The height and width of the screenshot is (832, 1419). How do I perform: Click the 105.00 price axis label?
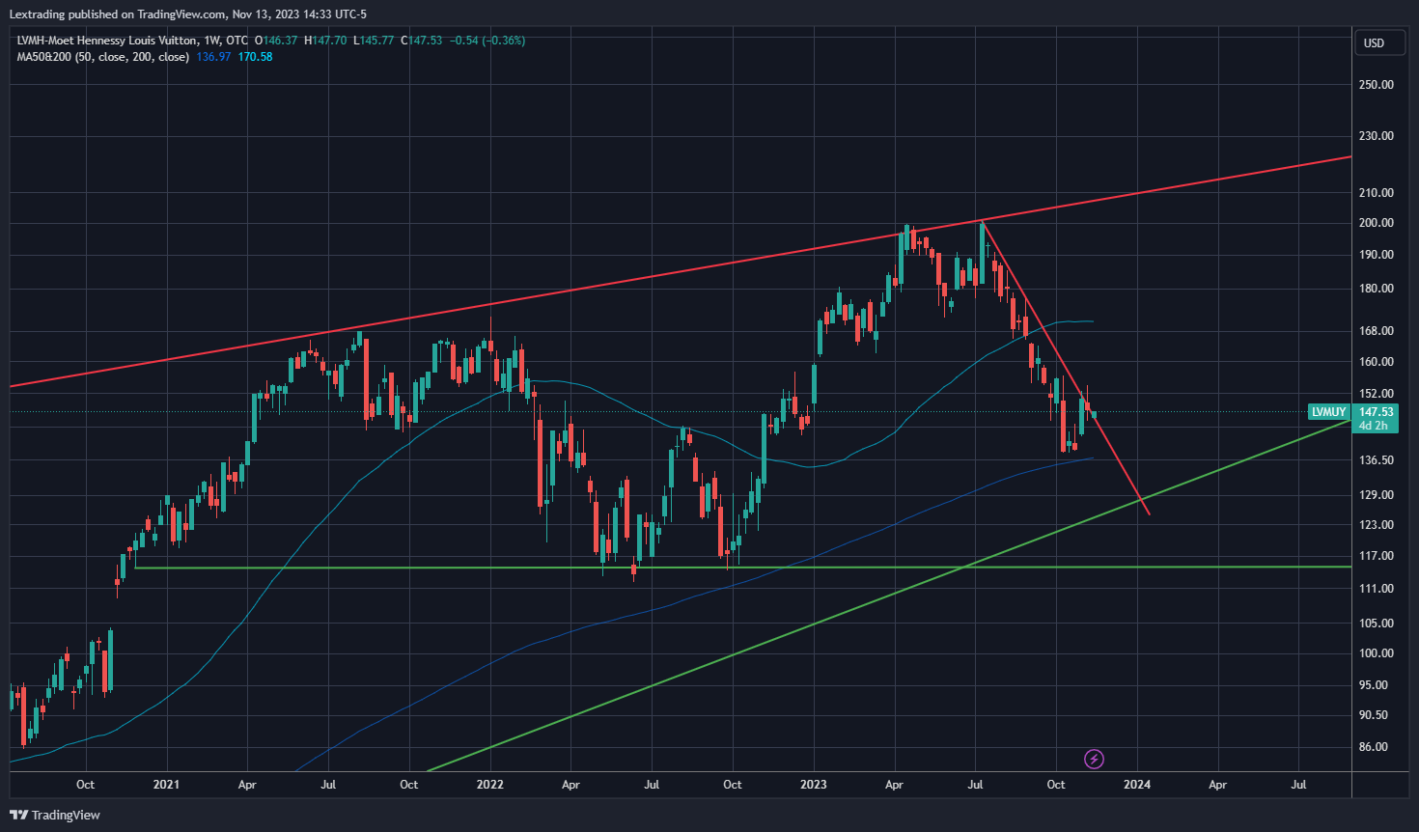[1376, 624]
